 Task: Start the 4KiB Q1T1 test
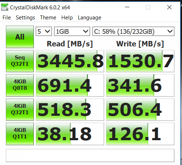click(x=20, y=134)
